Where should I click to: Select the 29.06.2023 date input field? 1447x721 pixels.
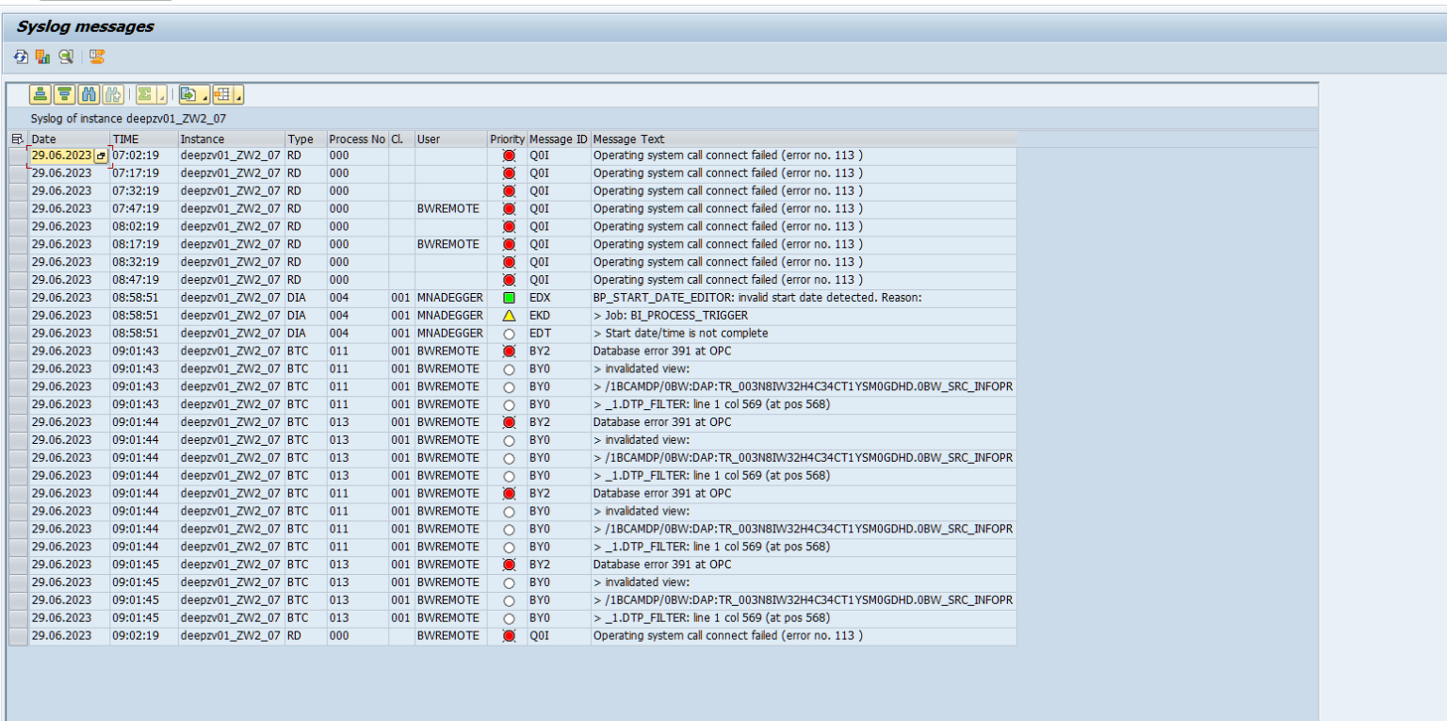[61, 155]
